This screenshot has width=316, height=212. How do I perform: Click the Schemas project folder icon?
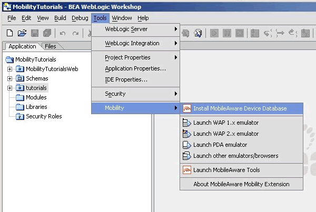click(20, 78)
